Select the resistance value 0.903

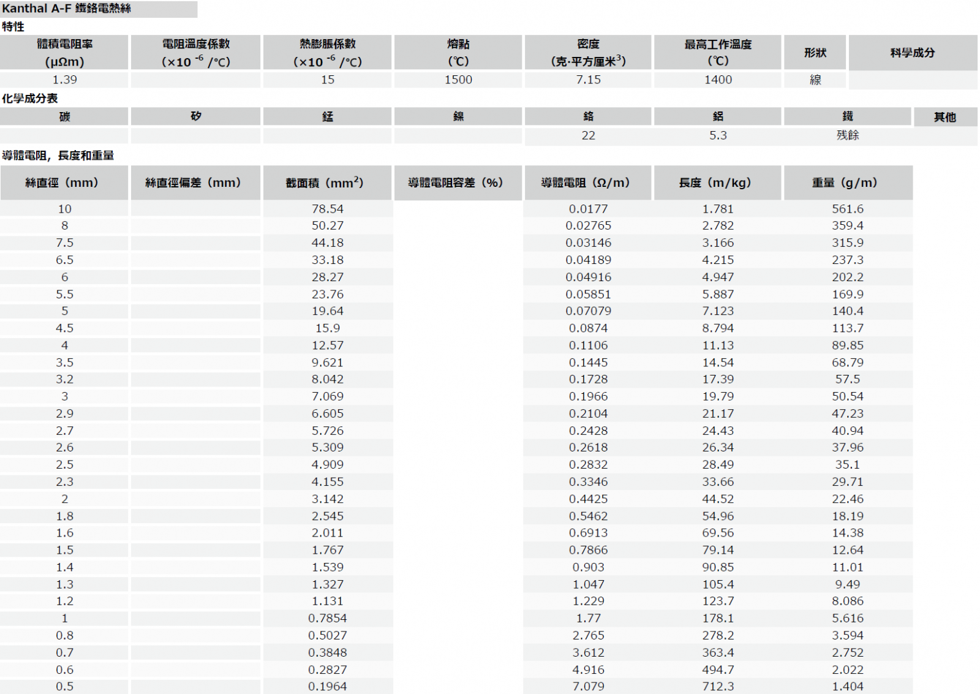tap(588, 568)
